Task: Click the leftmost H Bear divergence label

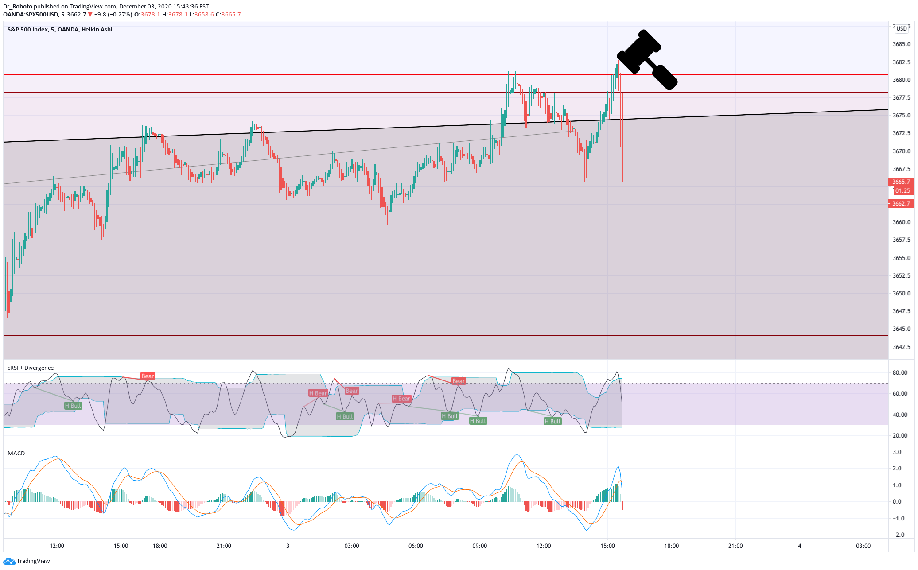Action: point(318,393)
